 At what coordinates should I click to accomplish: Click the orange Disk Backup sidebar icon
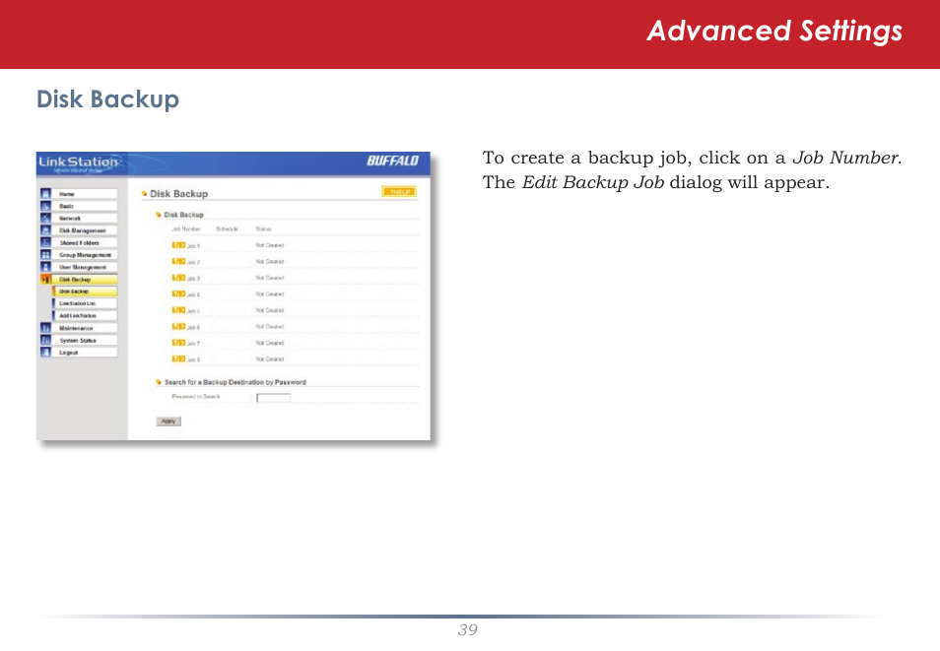45,280
